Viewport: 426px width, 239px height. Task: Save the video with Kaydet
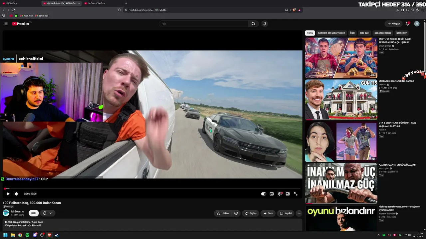(x=286, y=213)
